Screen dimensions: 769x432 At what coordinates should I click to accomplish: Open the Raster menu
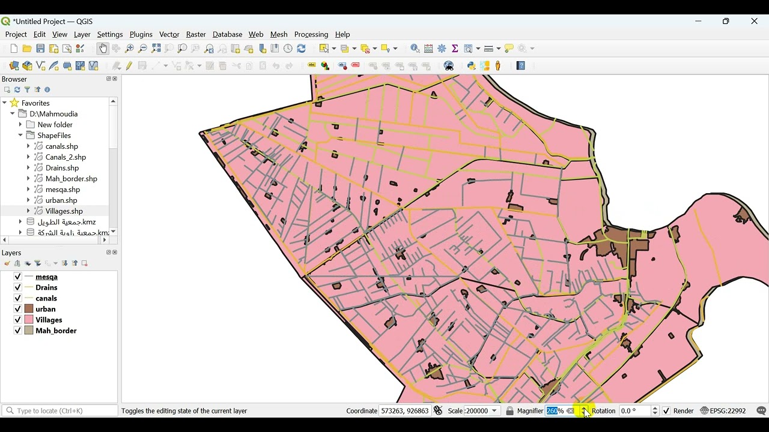click(x=196, y=34)
